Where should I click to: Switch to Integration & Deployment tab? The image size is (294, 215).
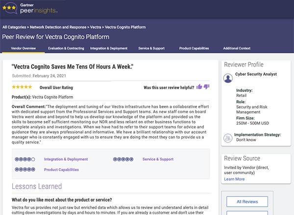tap(109, 48)
